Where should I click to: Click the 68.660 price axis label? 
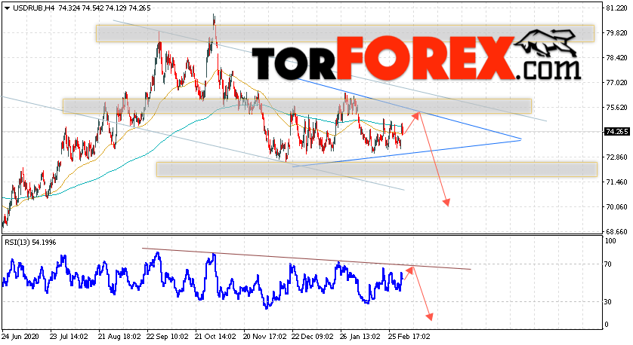[617, 231]
